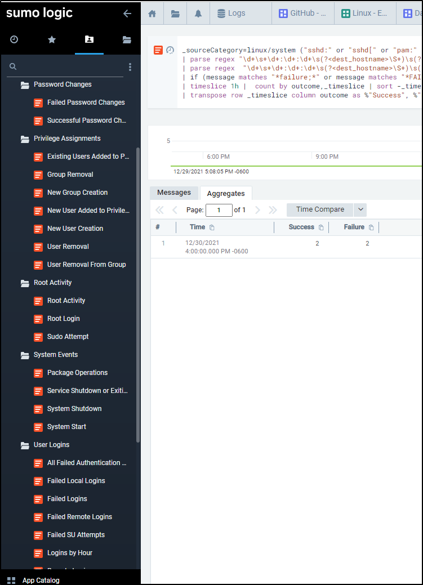Open All Failed Authentication search
Viewport: 423px width, 585px height.
tap(87, 463)
